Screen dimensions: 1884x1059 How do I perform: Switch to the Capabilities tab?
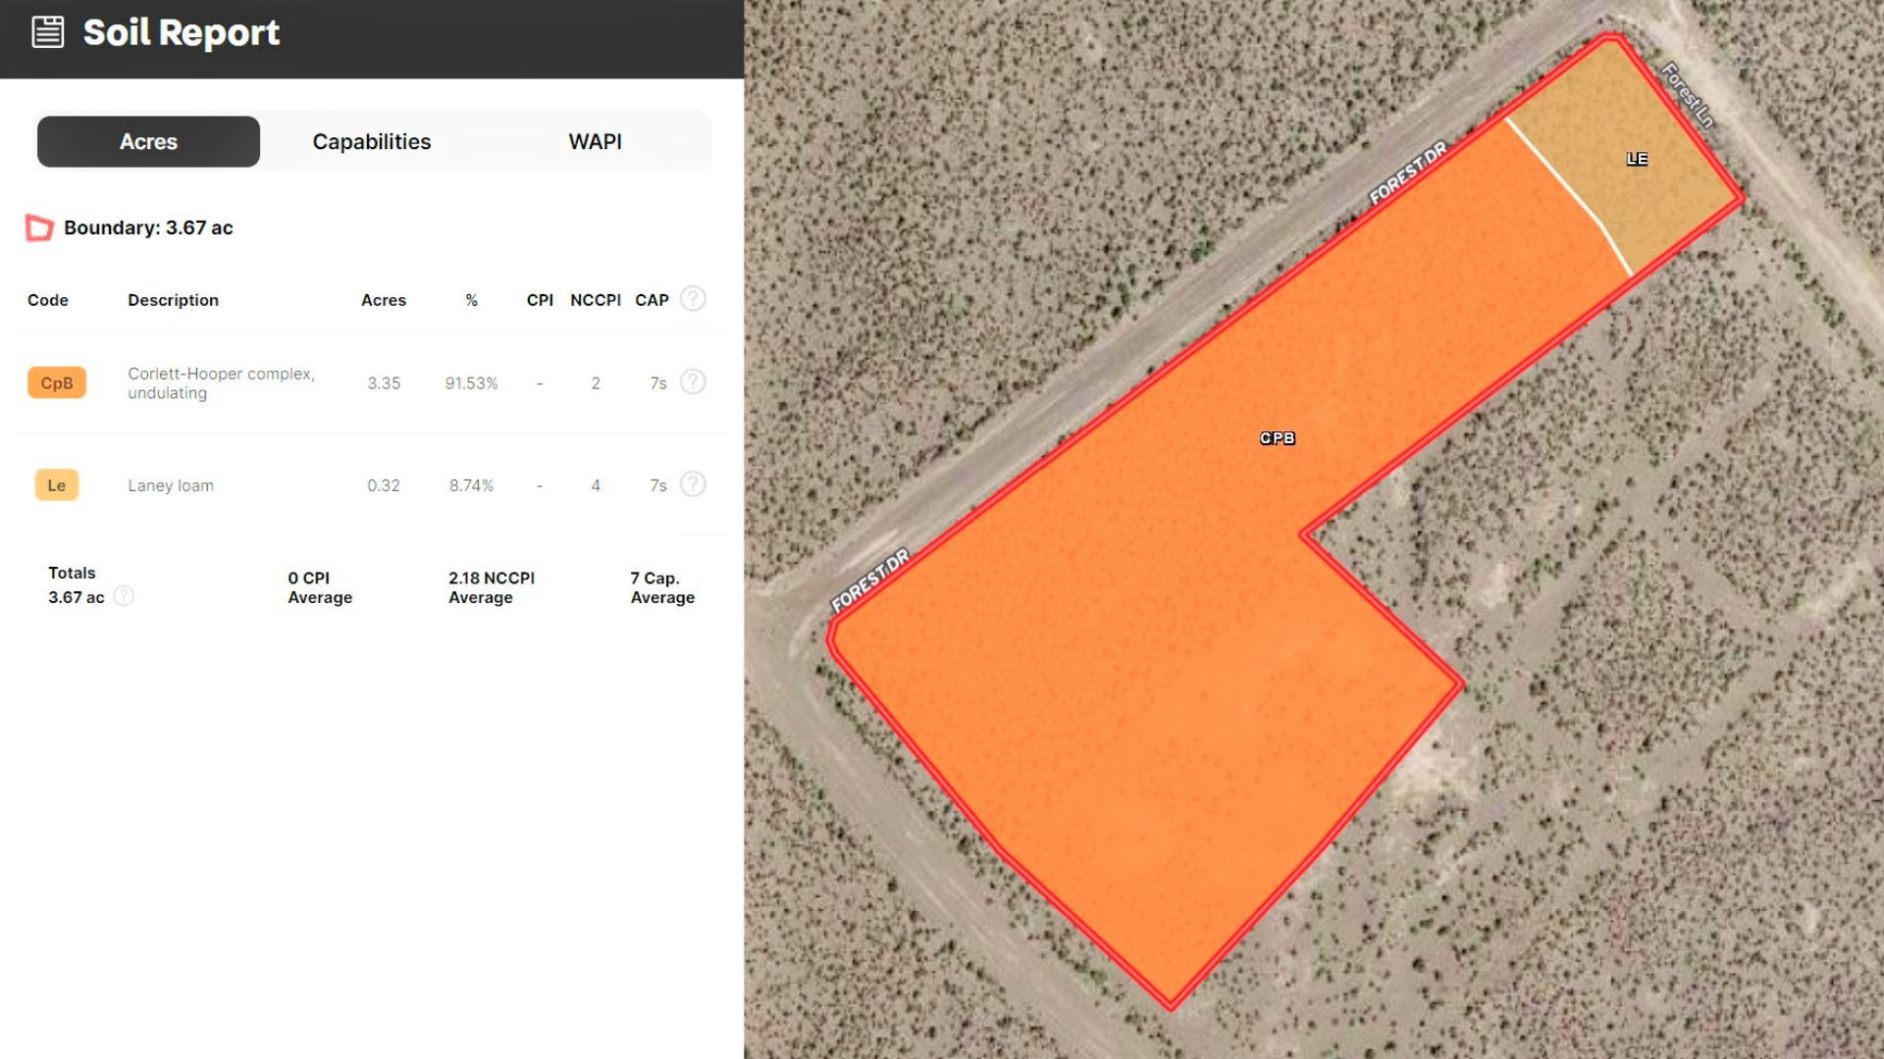tap(371, 141)
